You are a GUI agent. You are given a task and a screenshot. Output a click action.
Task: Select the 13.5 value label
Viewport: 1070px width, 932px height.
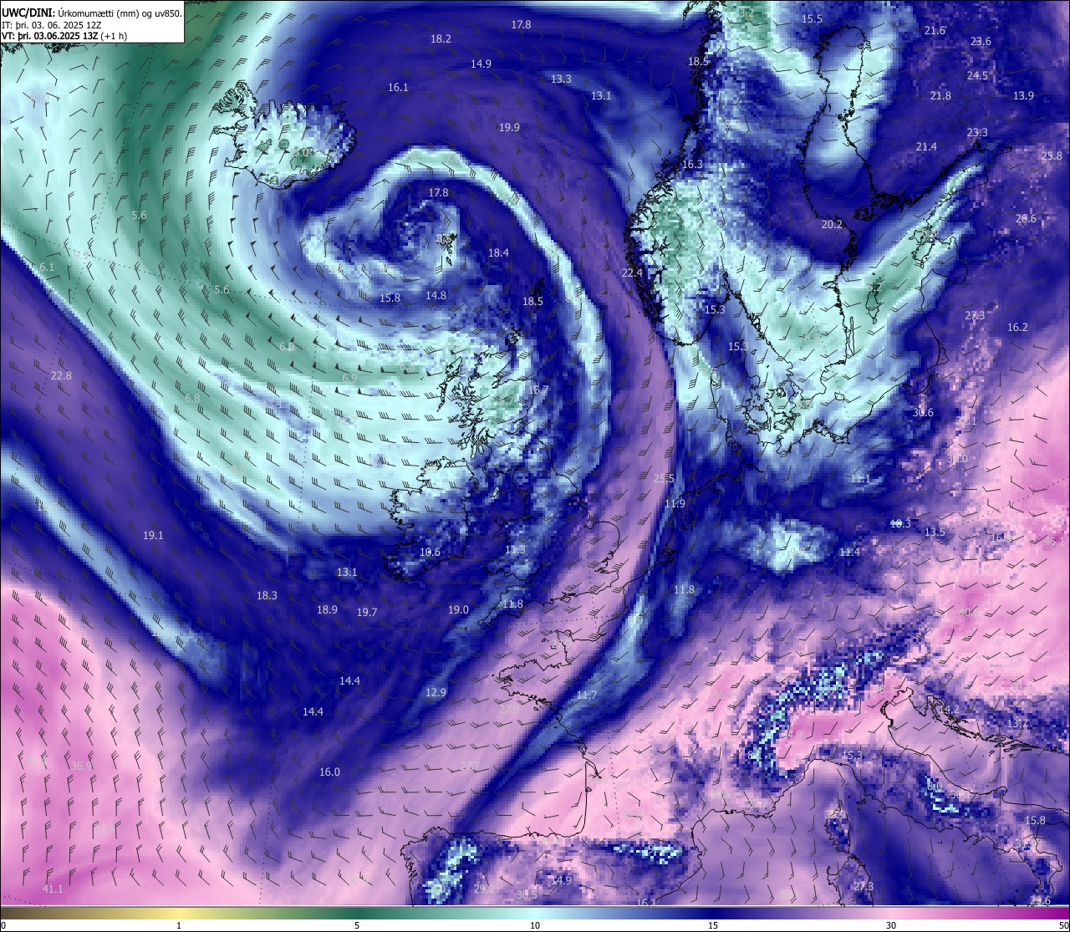[x=935, y=532]
